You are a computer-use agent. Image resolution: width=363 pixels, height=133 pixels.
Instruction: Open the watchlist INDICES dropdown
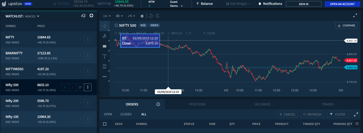pyautogui.click(x=32, y=16)
